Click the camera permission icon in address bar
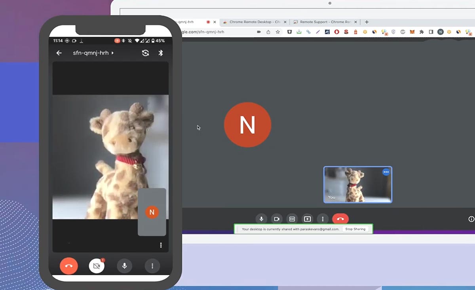Image resolution: width=475 pixels, height=290 pixels. pos(259,32)
